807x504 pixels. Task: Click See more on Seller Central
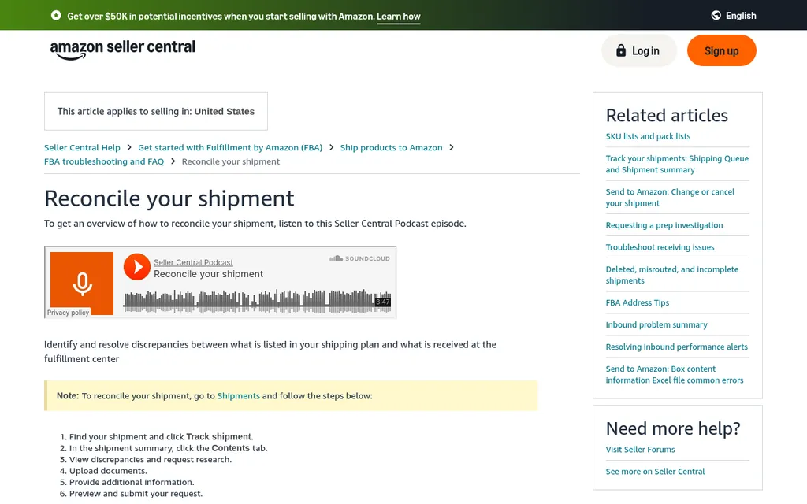[x=655, y=472]
